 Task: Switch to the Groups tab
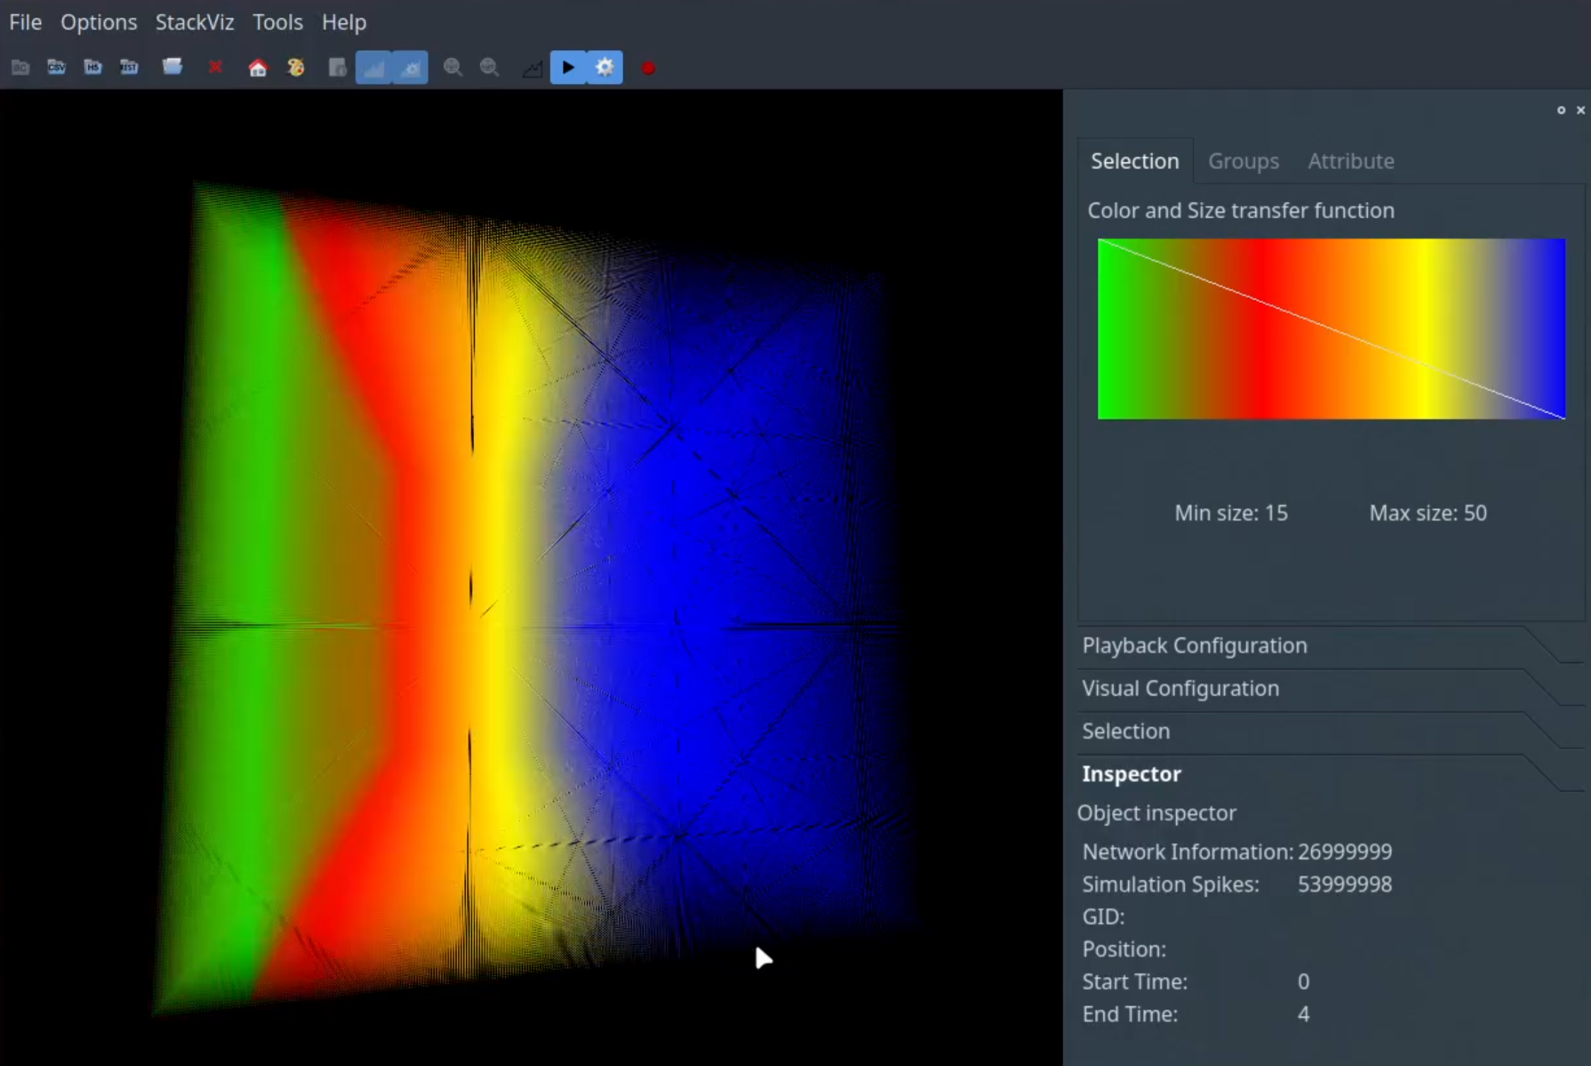point(1243,161)
